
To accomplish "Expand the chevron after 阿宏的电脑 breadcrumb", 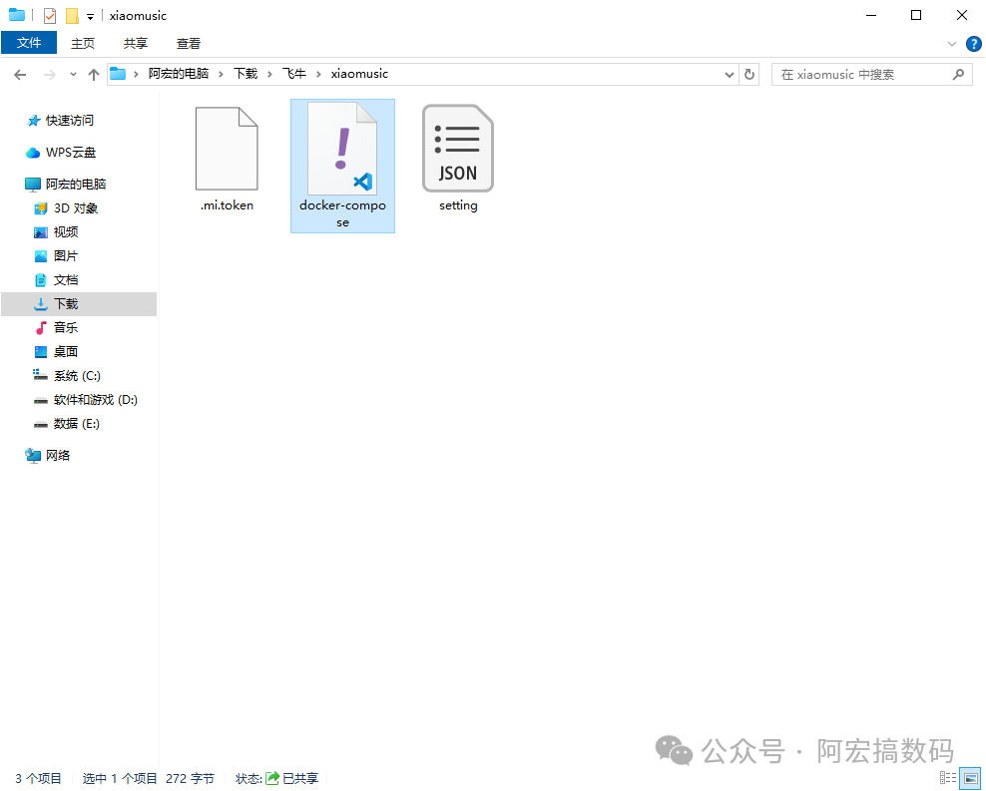I will pyautogui.click(x=221, y=74).
